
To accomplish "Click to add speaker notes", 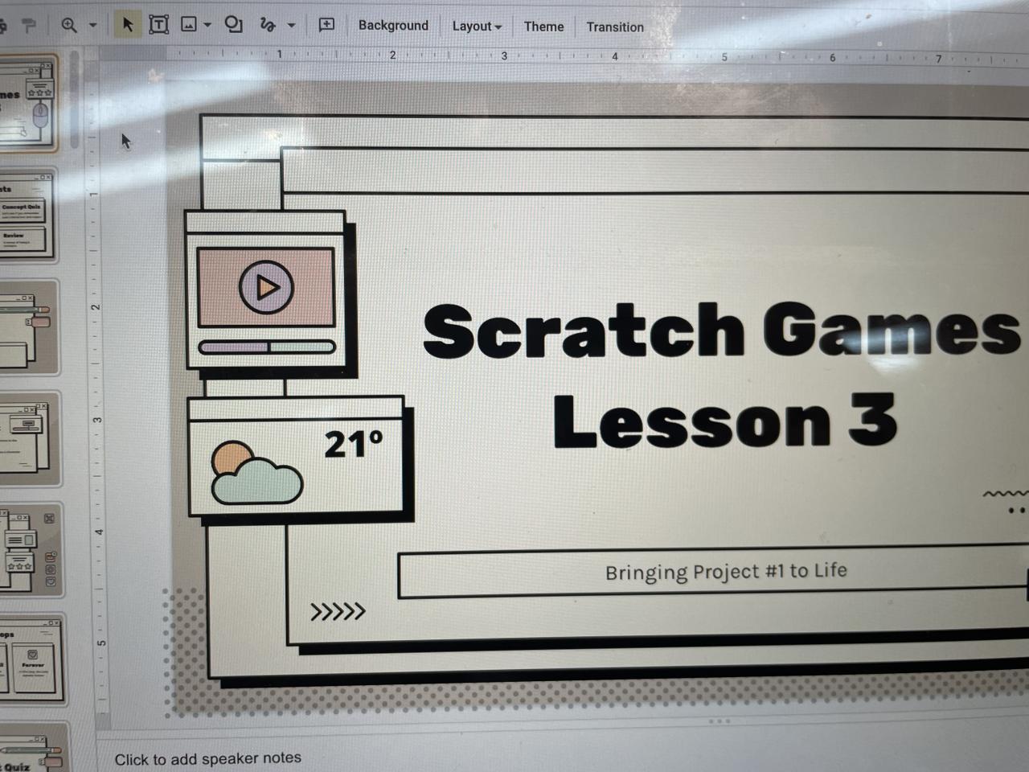I will (207, 758).
